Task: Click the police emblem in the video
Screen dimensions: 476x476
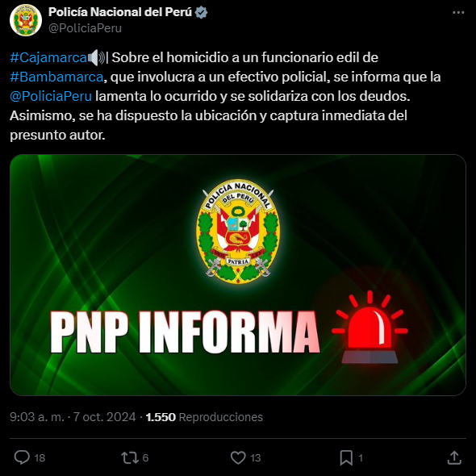Action: tap(238, 232)
